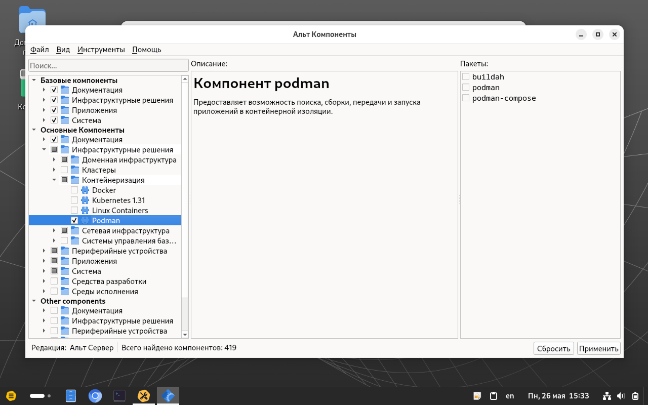Open the clock showing Пн, 26 мая 15:33

[558, 396]
